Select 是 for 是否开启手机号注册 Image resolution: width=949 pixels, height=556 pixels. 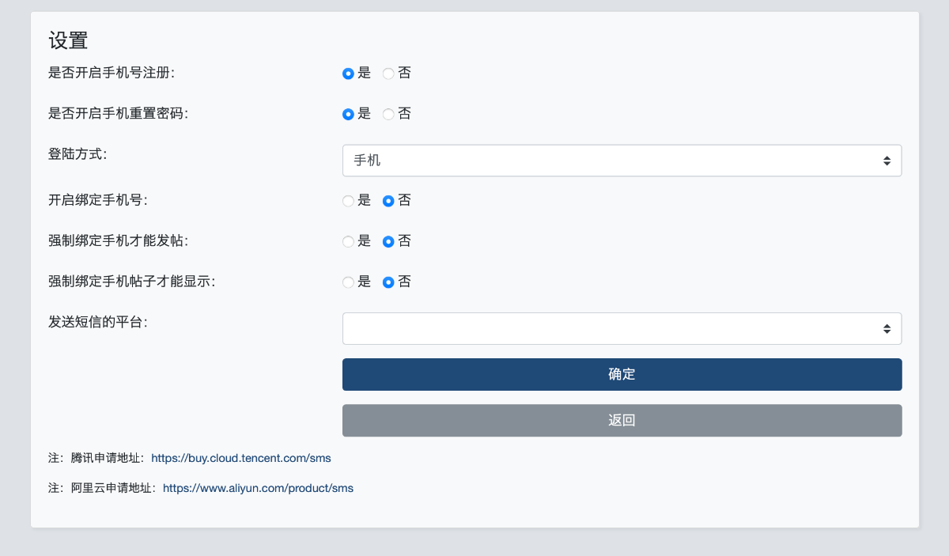pos(348,74)
